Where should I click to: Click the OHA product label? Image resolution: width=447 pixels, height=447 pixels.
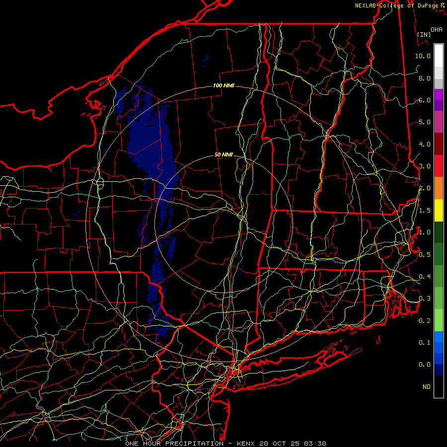coord(437,30)
